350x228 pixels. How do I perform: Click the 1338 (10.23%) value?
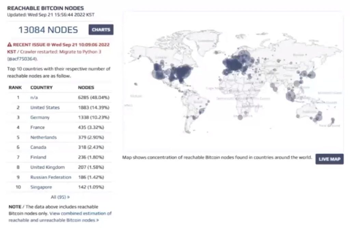click(x=94, y=117)
